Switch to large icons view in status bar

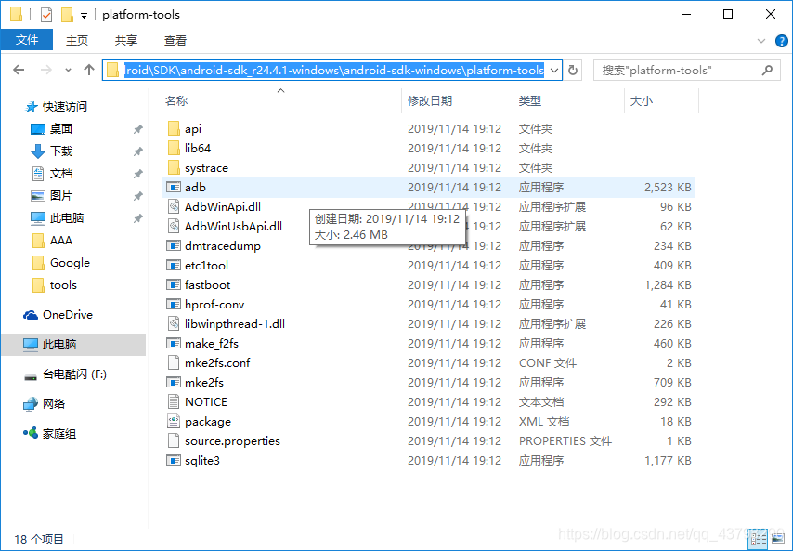[x=778, y=539]
